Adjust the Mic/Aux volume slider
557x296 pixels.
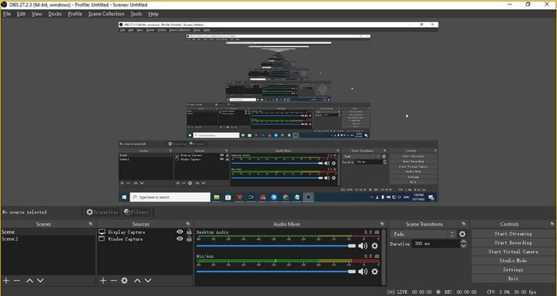[276, 272]
